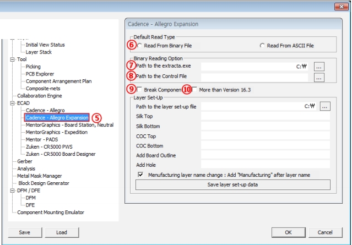Select Zuken - CR5000 Board Designer
Viewport: 352px width, 245px height.
pos(61,154)
